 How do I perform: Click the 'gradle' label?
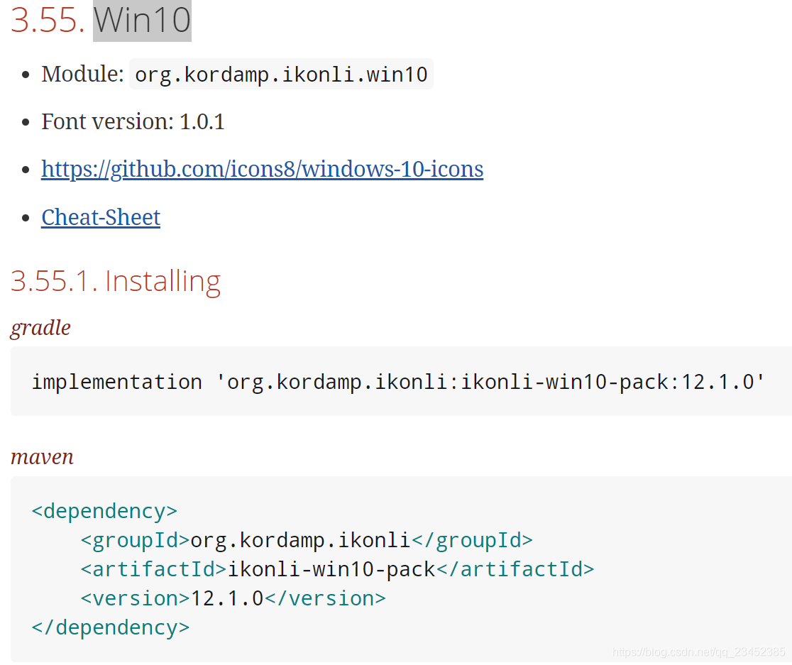click(40, 328)
